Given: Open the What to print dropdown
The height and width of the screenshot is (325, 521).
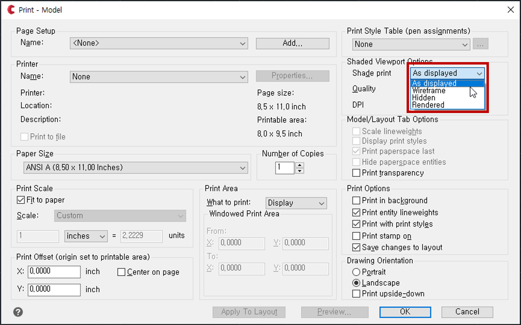Looking at the screenshot, I should click(x=296, y=203).
